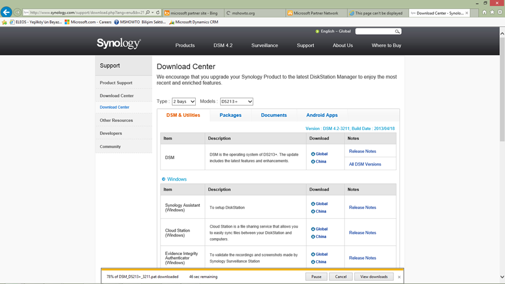Open the Microsoft.com - Careers bookmark

(x=88, y=22)
